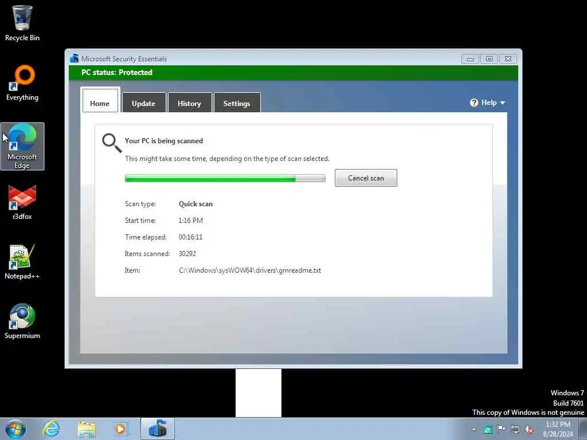
Task: Click the taskbar date 8/28/2024
Action: click(558, 434)
